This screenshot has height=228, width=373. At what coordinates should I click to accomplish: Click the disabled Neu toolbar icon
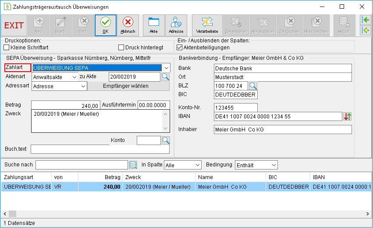pos(39,25)
